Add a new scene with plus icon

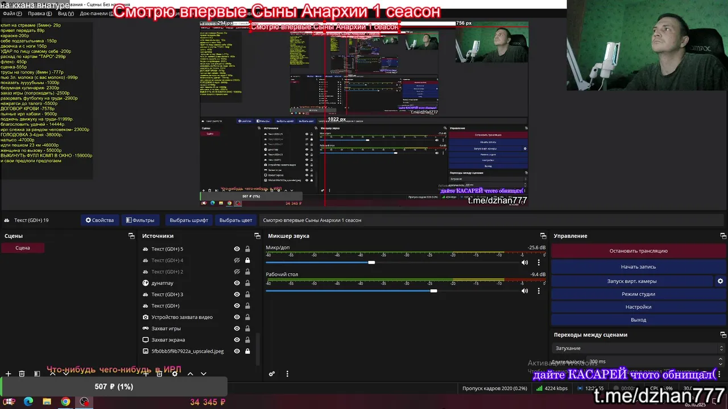tap(8, 374)
